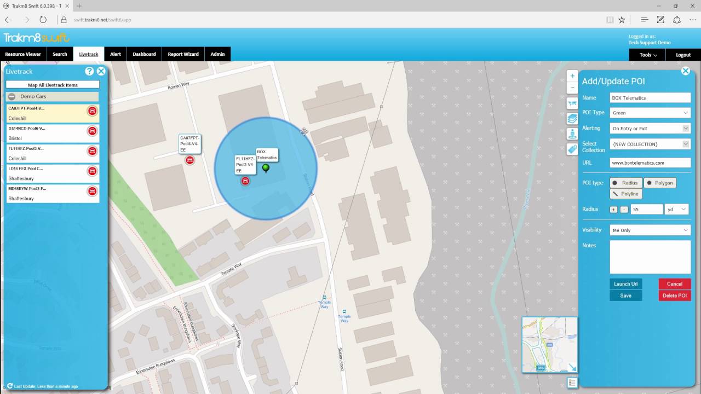Cancel the POI edit
The width and height of the screenshot is (701, 394).
[675, 284]
